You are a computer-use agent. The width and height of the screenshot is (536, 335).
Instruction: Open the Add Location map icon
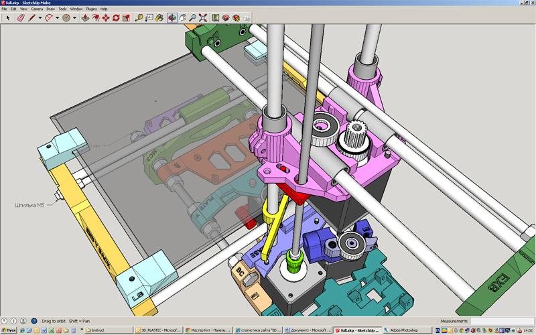tap(215, 18)
